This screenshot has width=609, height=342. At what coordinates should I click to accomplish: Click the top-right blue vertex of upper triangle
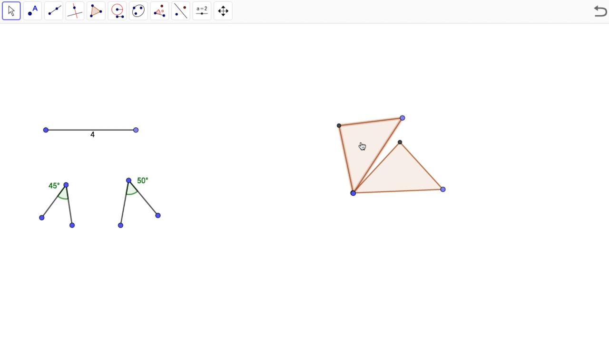pos(403,118)
